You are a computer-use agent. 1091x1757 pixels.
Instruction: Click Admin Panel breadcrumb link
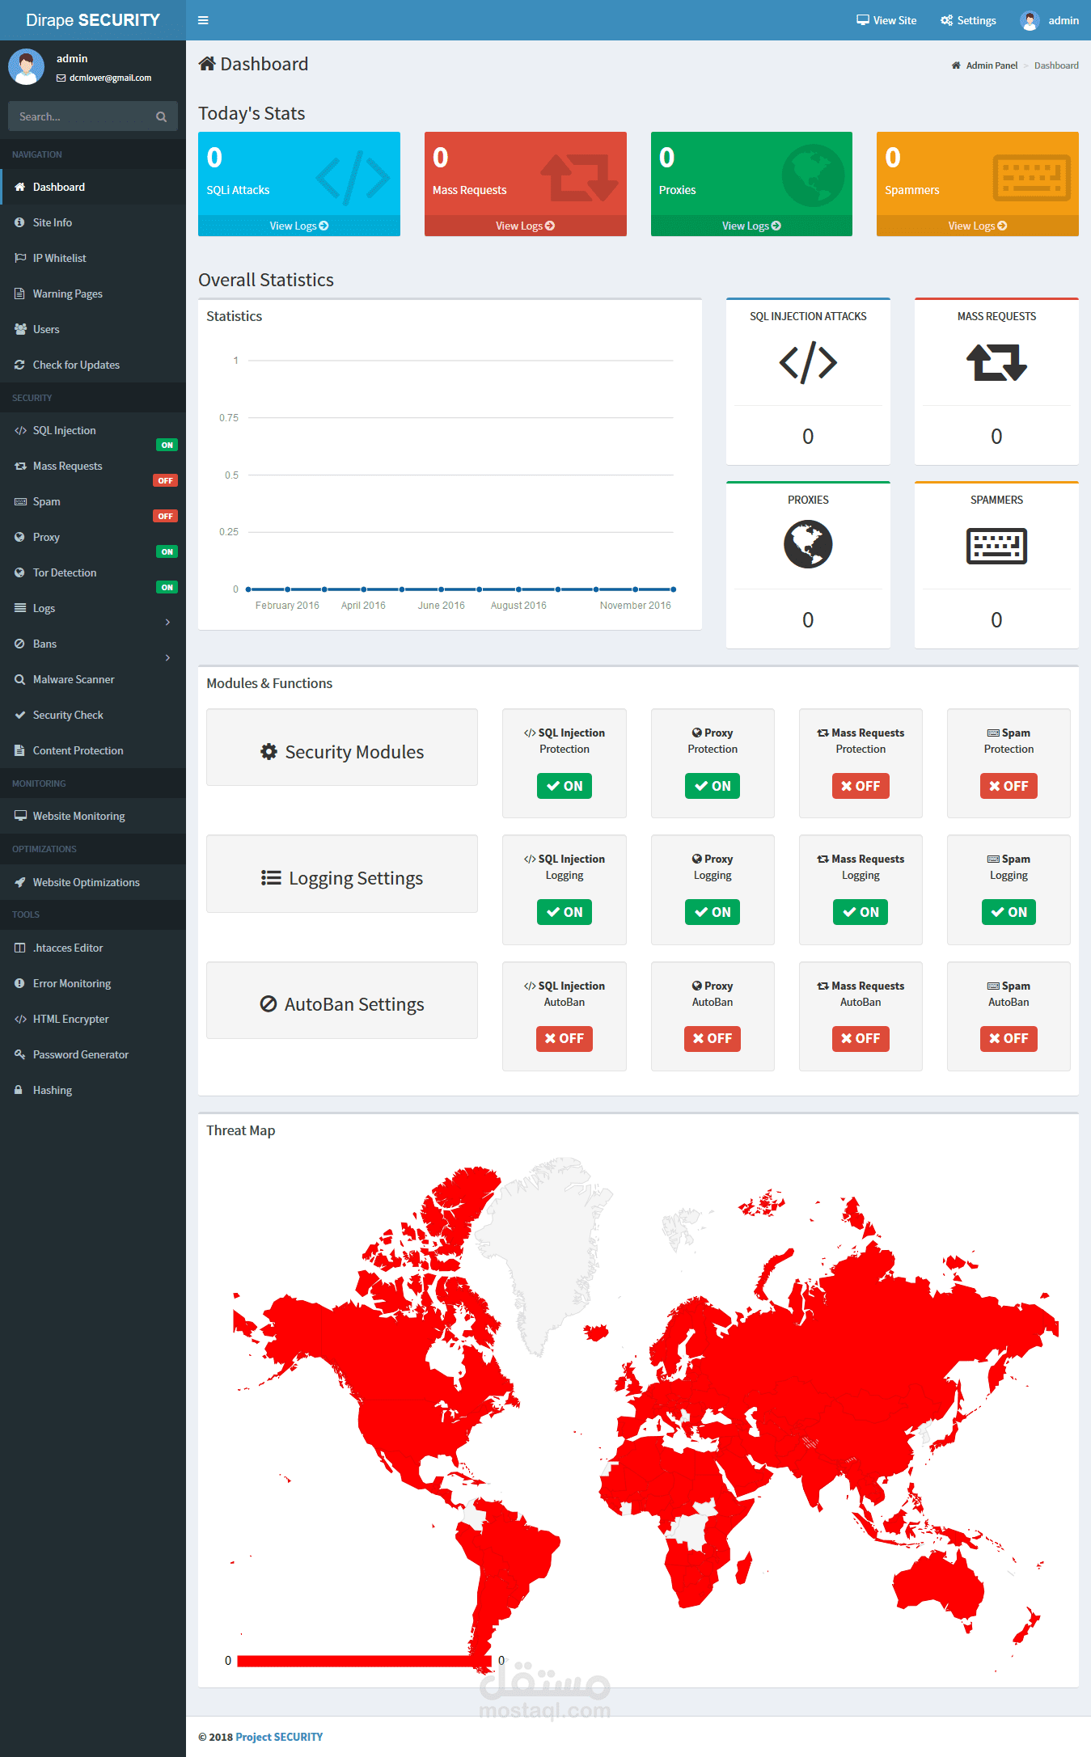[x=992, y=65]
